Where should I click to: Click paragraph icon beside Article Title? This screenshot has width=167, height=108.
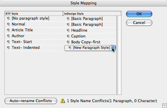[x=8, y=30]
